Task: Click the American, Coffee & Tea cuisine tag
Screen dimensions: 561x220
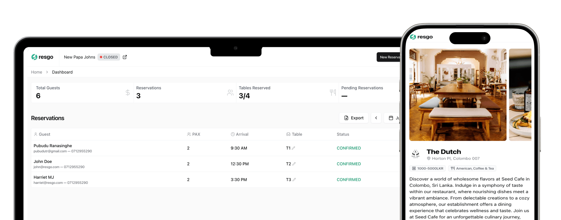Action: 472,168
